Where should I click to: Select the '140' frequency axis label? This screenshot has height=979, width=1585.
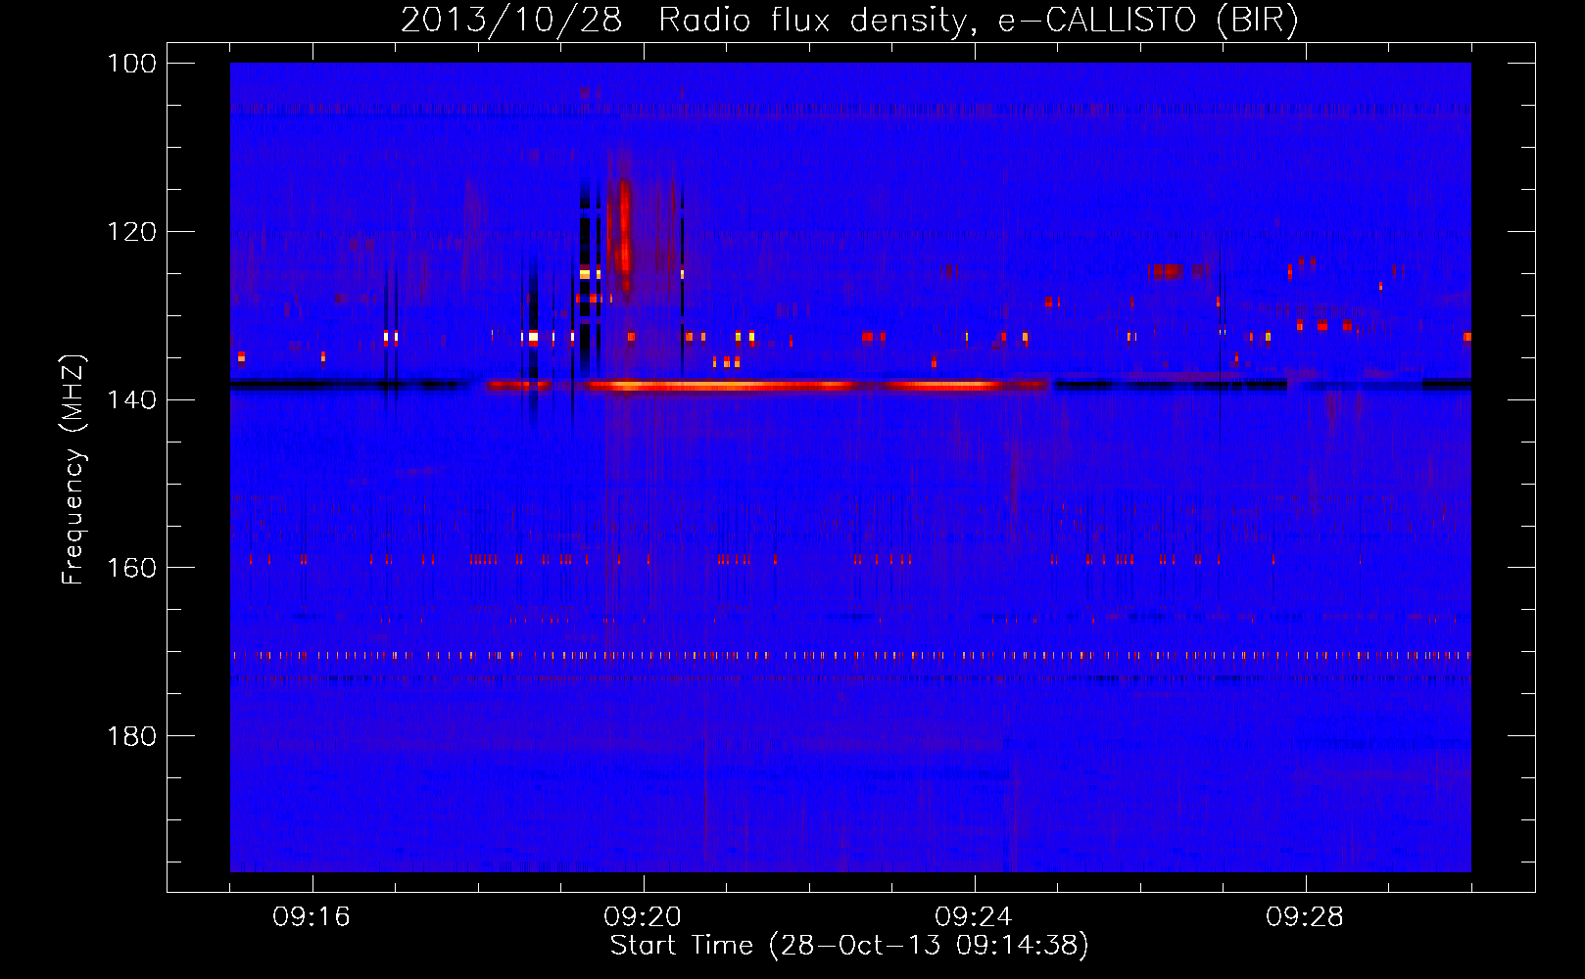click(x=132, y=399)
